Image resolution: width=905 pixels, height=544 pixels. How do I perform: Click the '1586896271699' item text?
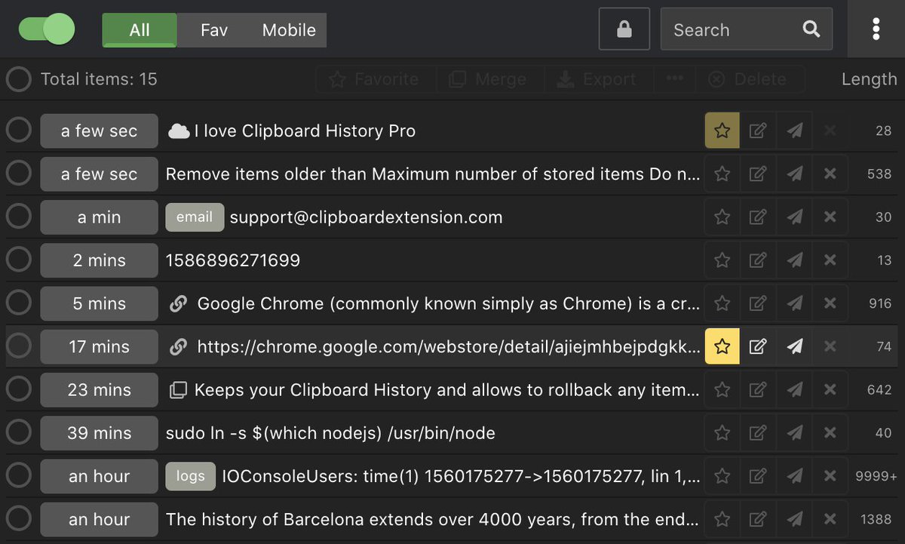(233, 260)
